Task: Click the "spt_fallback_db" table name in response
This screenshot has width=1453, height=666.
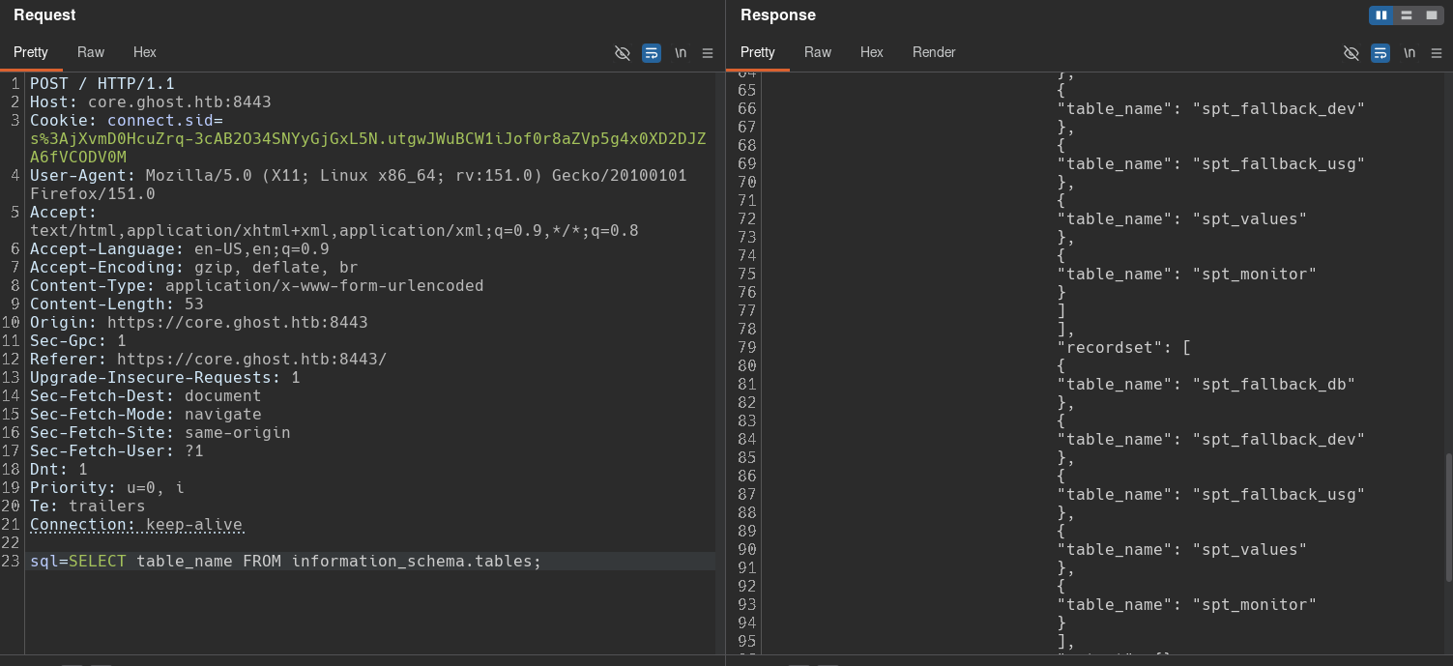Action: click(1273, 384)
